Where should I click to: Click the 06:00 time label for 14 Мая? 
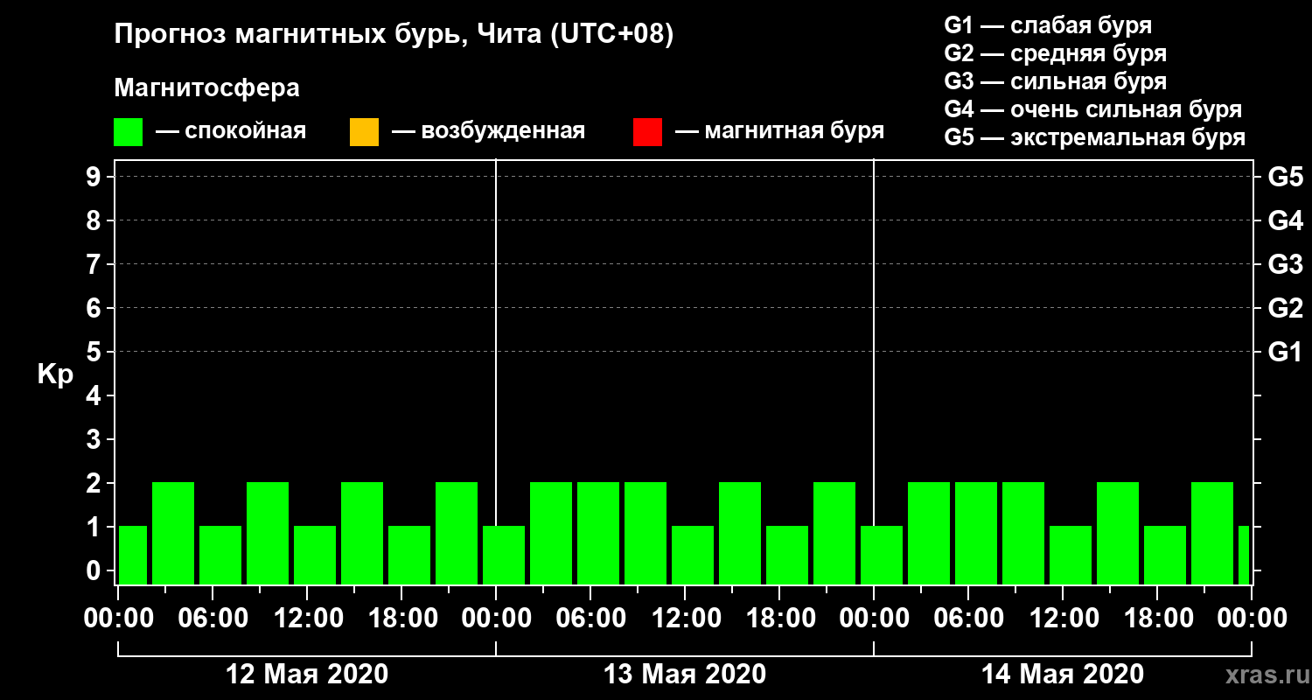point(968,619)
